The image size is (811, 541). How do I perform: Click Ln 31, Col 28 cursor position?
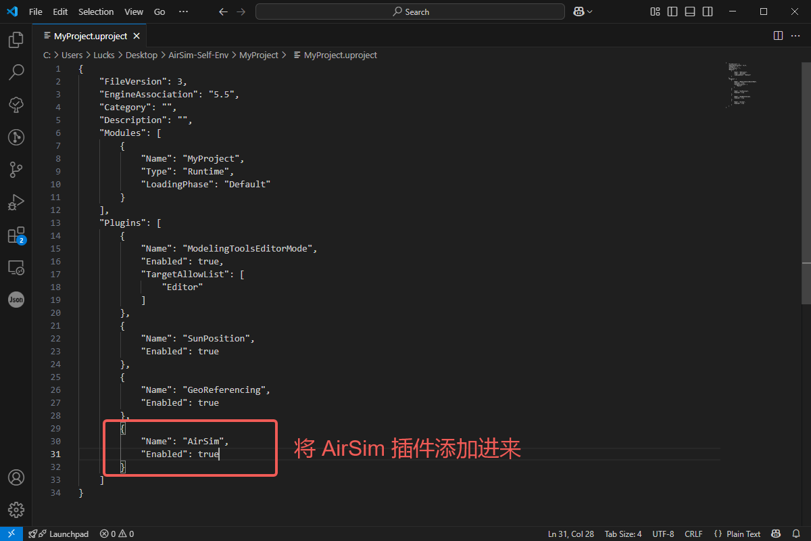pos(570,534)
